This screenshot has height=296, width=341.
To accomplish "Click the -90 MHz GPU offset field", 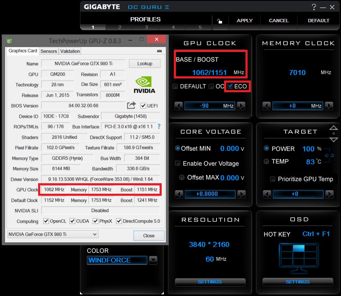I will point(210,106).
